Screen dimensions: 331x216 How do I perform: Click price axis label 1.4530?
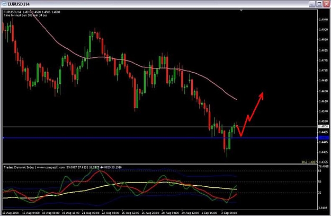click(x=324, y=121)
